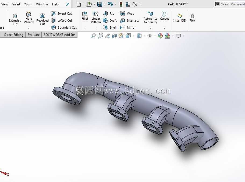
Task: Select the Revolved Cut tool
Action: pyautogui.click(x=42, y=19)
